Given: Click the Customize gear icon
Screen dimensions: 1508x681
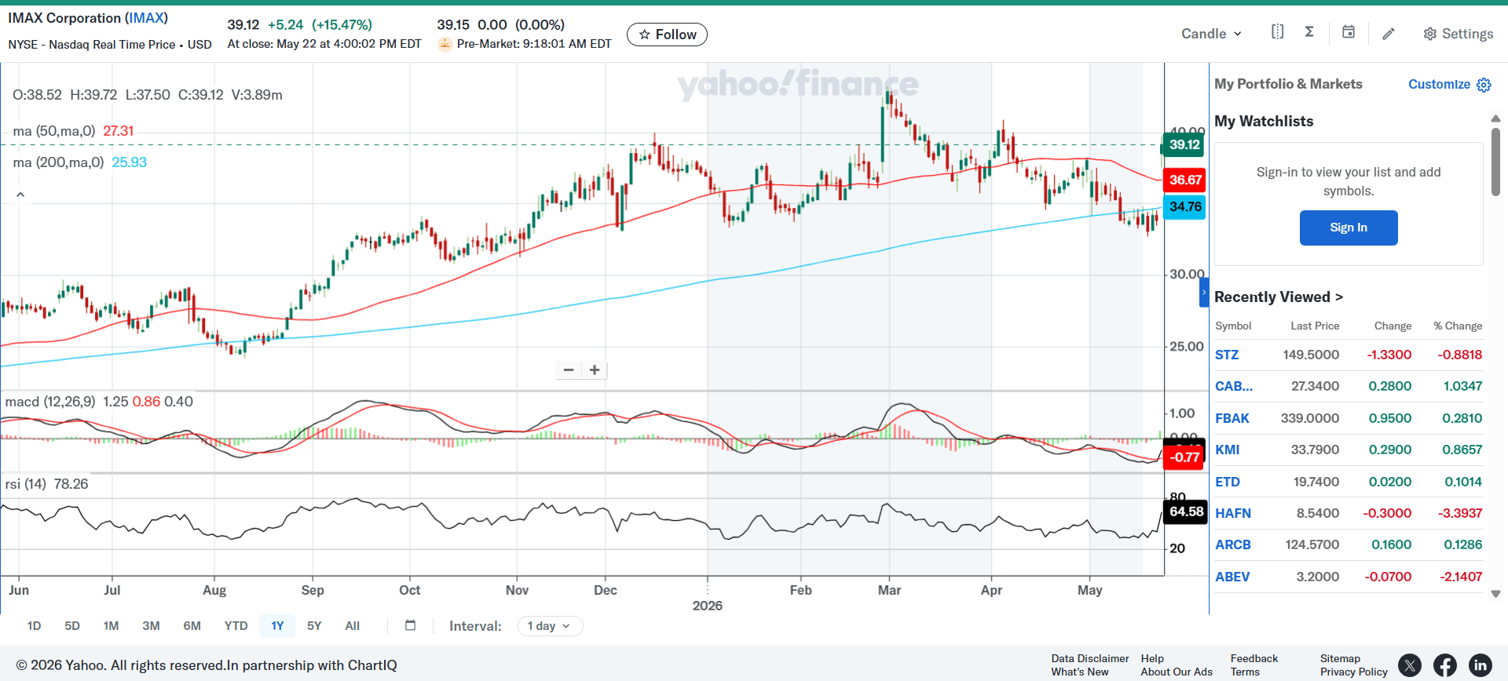Looking at the screenshot, I should [1484, 85].
